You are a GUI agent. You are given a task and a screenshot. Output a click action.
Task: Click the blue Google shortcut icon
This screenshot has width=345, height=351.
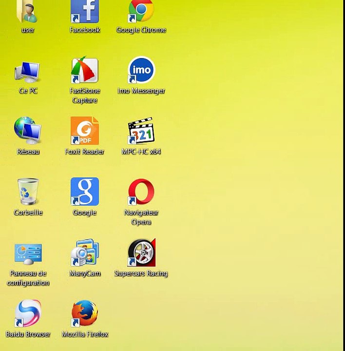[85, 192]
